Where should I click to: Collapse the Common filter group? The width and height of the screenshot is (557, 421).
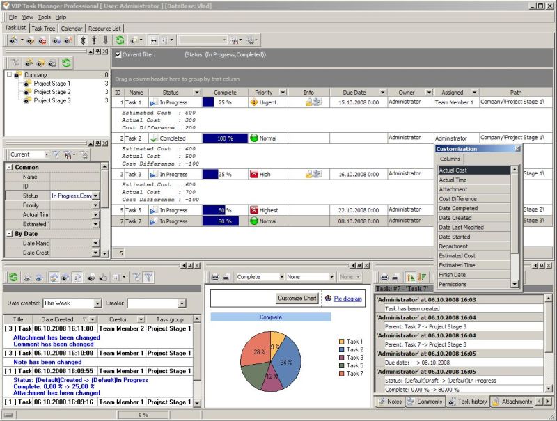(x=10, y=167)
